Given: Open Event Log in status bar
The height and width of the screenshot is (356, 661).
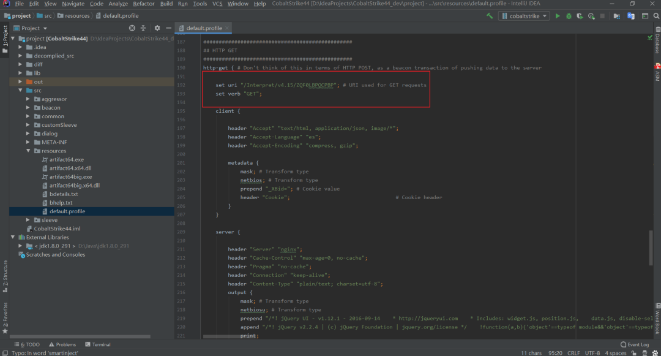Looking at the screenshot, I should (x=635, y=344).
